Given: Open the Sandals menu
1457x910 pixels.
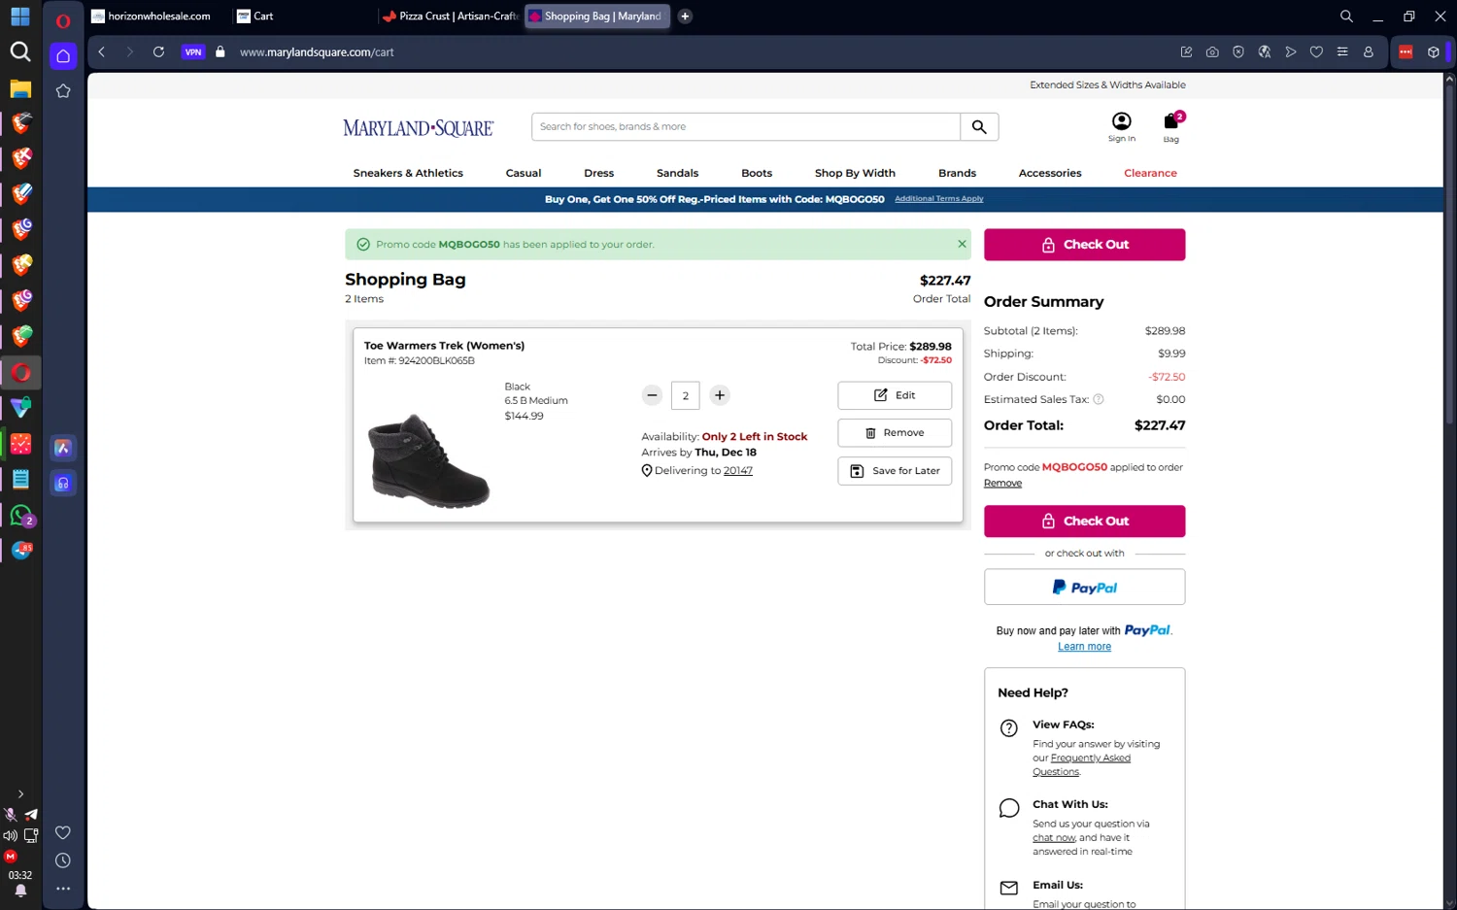Looking at the screenshot, I should tap(677, 173).
